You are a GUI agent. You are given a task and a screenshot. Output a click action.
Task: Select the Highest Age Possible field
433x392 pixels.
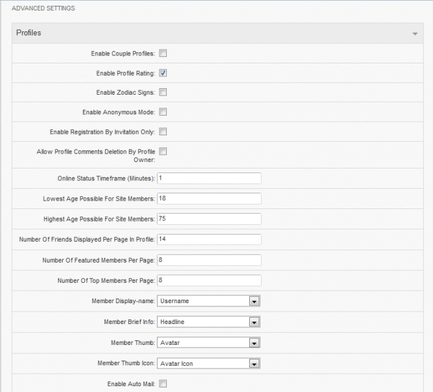point(209,219)
